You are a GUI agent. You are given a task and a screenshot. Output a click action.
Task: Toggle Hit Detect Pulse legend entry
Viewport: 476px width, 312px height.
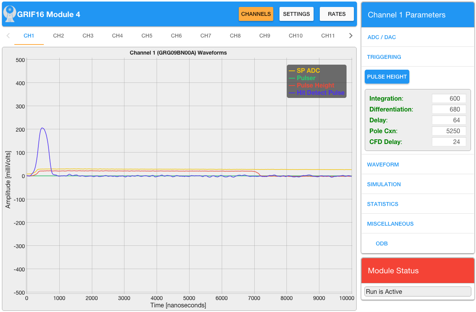pos(320,93)
